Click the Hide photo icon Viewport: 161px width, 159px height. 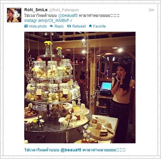(26, 26)
